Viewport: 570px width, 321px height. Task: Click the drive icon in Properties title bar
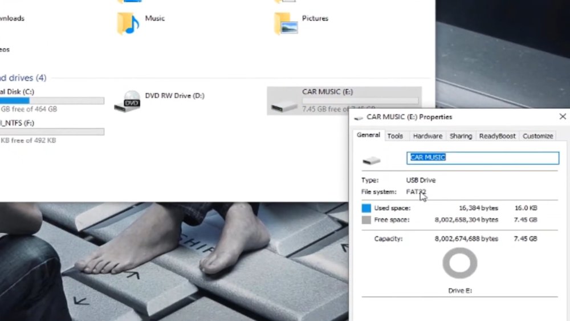coord(359,117)
